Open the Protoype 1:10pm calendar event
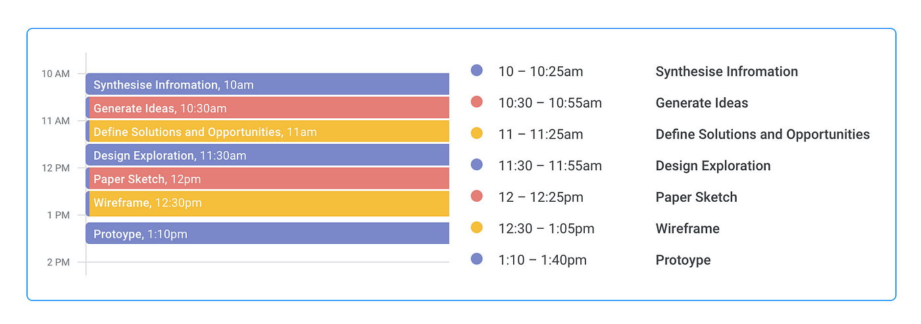The height and width of the screenshot is (324, 921). tap(267, 233)
